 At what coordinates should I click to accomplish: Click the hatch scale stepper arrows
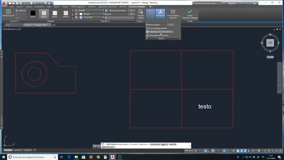coord(134,18)
